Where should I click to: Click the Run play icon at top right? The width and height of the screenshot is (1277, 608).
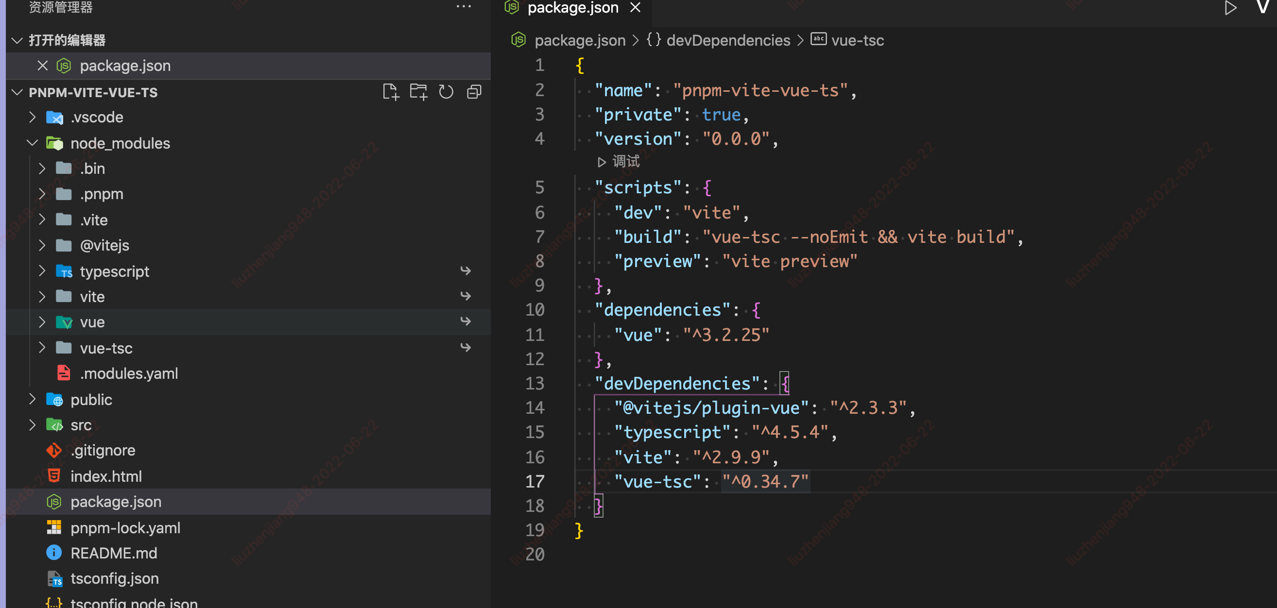pyautogui.click(x=1230, y=8)
